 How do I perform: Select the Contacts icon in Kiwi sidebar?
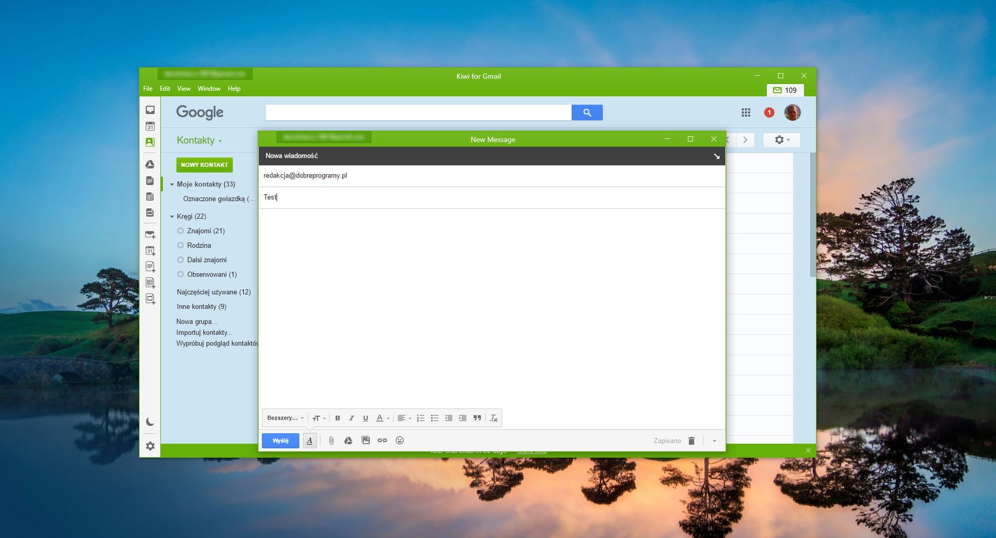pyautogui.click(x=150, y=142)
